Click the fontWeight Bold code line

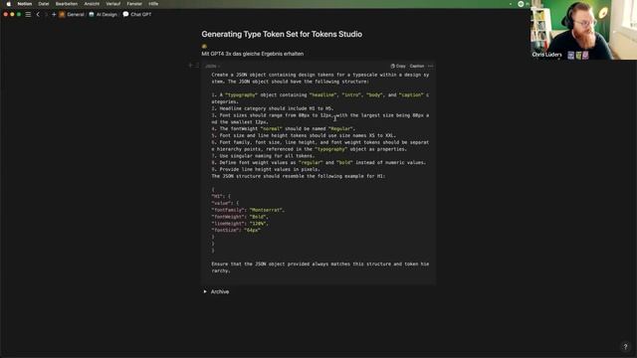pos(240,217)
